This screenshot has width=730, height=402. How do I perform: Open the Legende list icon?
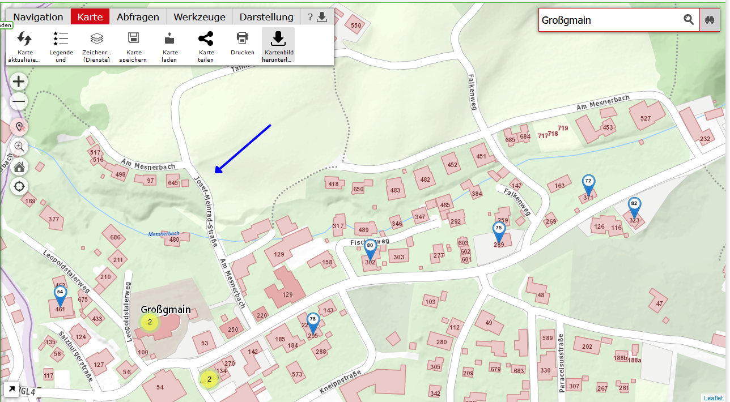(x=61, y=39)
